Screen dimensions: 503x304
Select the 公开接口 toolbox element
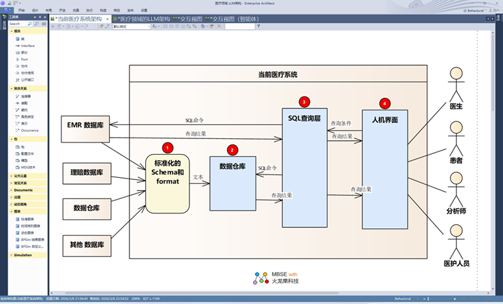pyautogui.click(x=27, y=79)
